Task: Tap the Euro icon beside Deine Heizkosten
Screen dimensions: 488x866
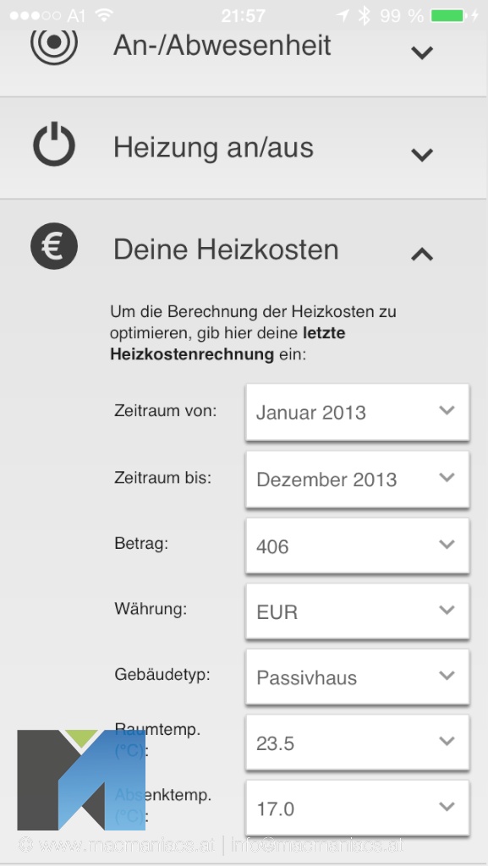Action: 54,246
